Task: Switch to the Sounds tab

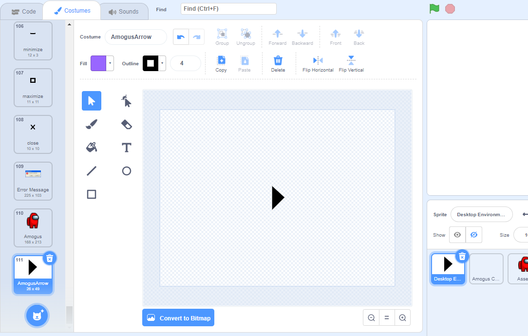Action: [x=124, y=12]
